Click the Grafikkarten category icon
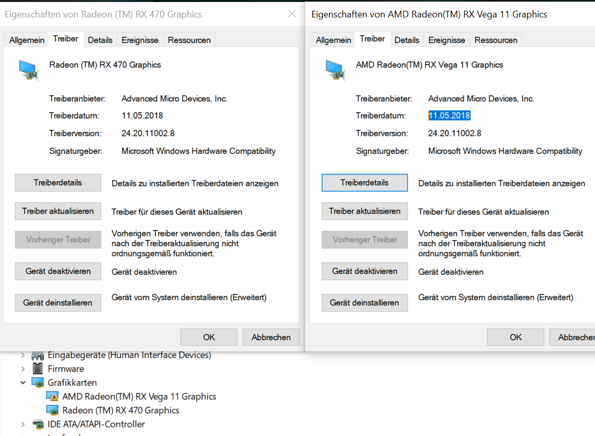Image resolution: width=595 pixels, height=436 pixels. coord(37,383)
